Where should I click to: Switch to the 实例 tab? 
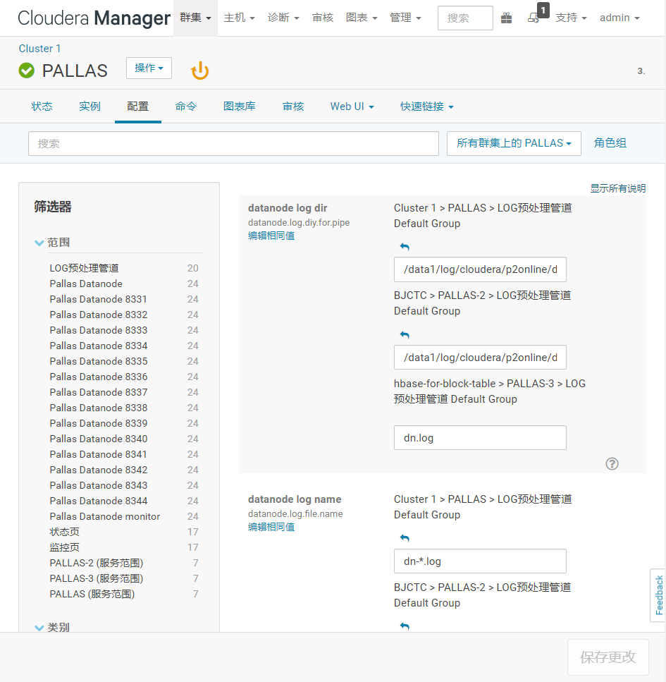pyautogui.click(x=90, y=106)
